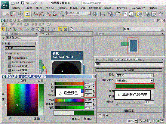166x124 pixels.
Task: Click the color picker eyedropper icon
Action: point(10,119)
